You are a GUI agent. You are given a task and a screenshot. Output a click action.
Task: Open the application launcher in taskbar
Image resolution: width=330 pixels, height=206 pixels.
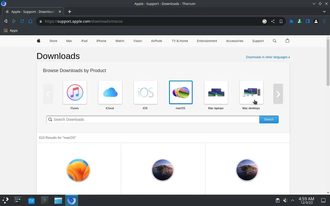(x=6, y=200)
